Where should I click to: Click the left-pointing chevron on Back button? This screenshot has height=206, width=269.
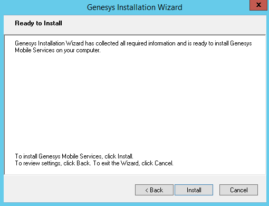147,190
